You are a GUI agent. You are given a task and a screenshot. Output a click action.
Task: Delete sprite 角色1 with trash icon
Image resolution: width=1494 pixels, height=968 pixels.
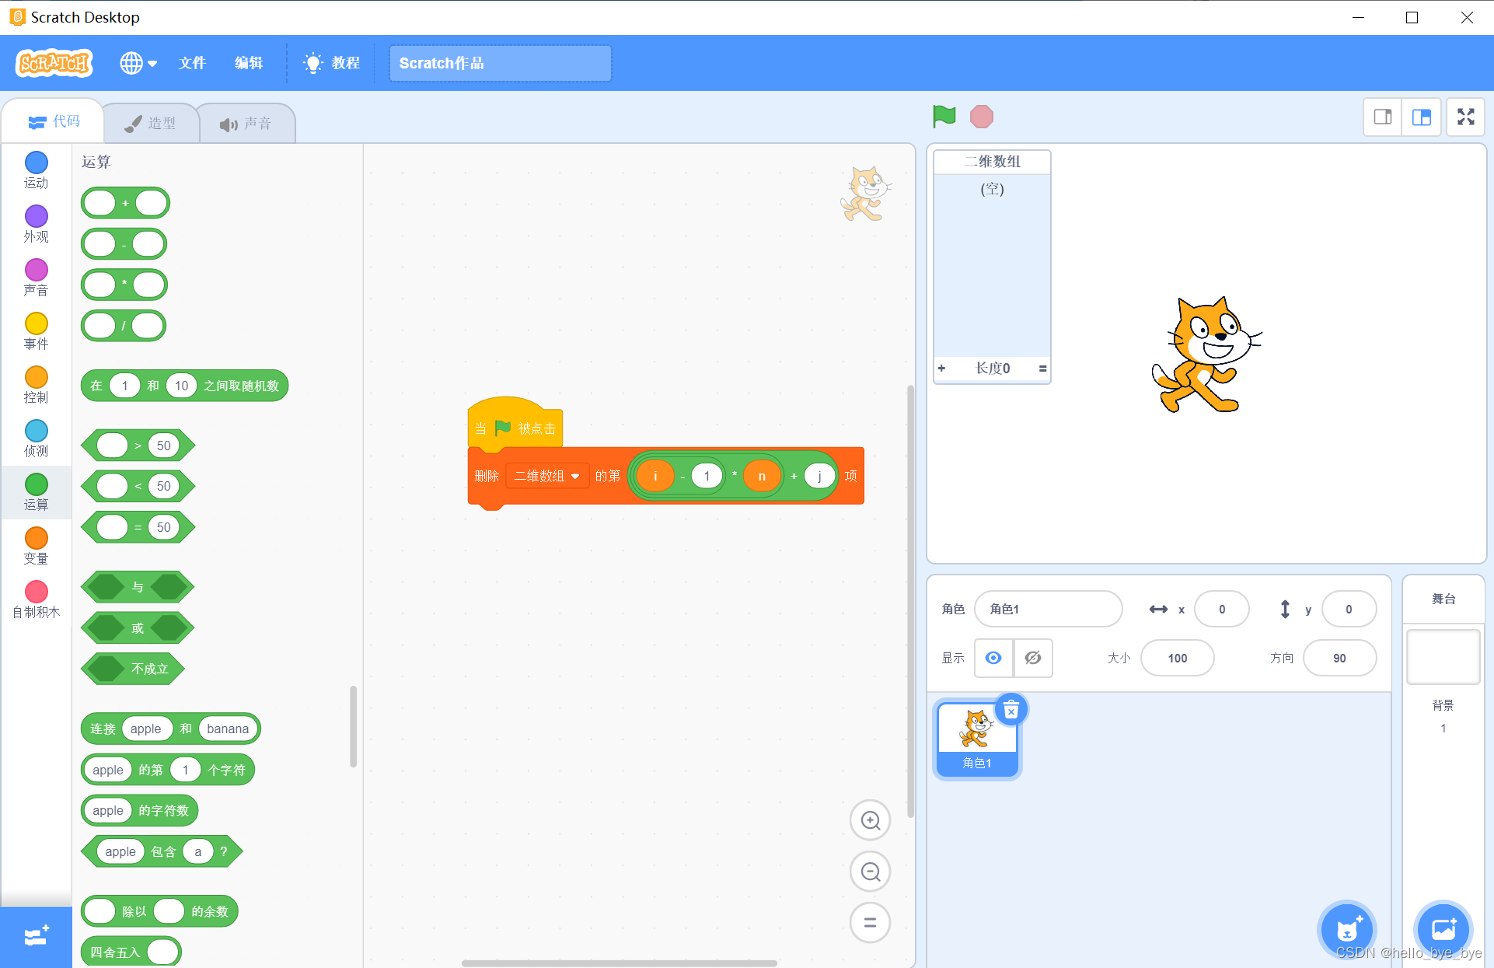(1011, 710)
